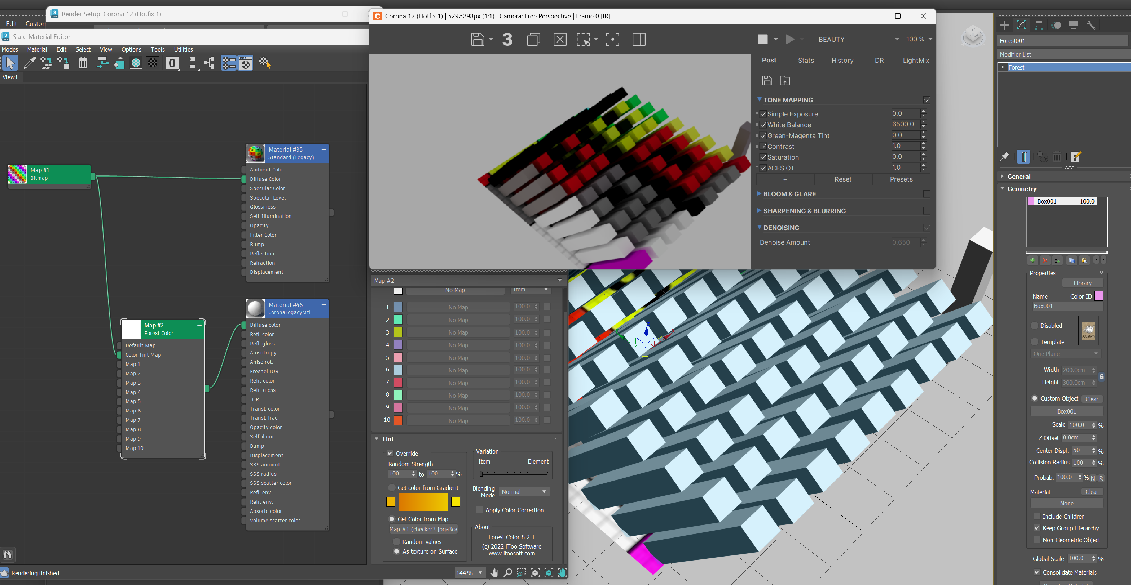1131x585 pixels.
Task: Open the Blending Mode Normal dropdown
Action: [x=524, y=492]
